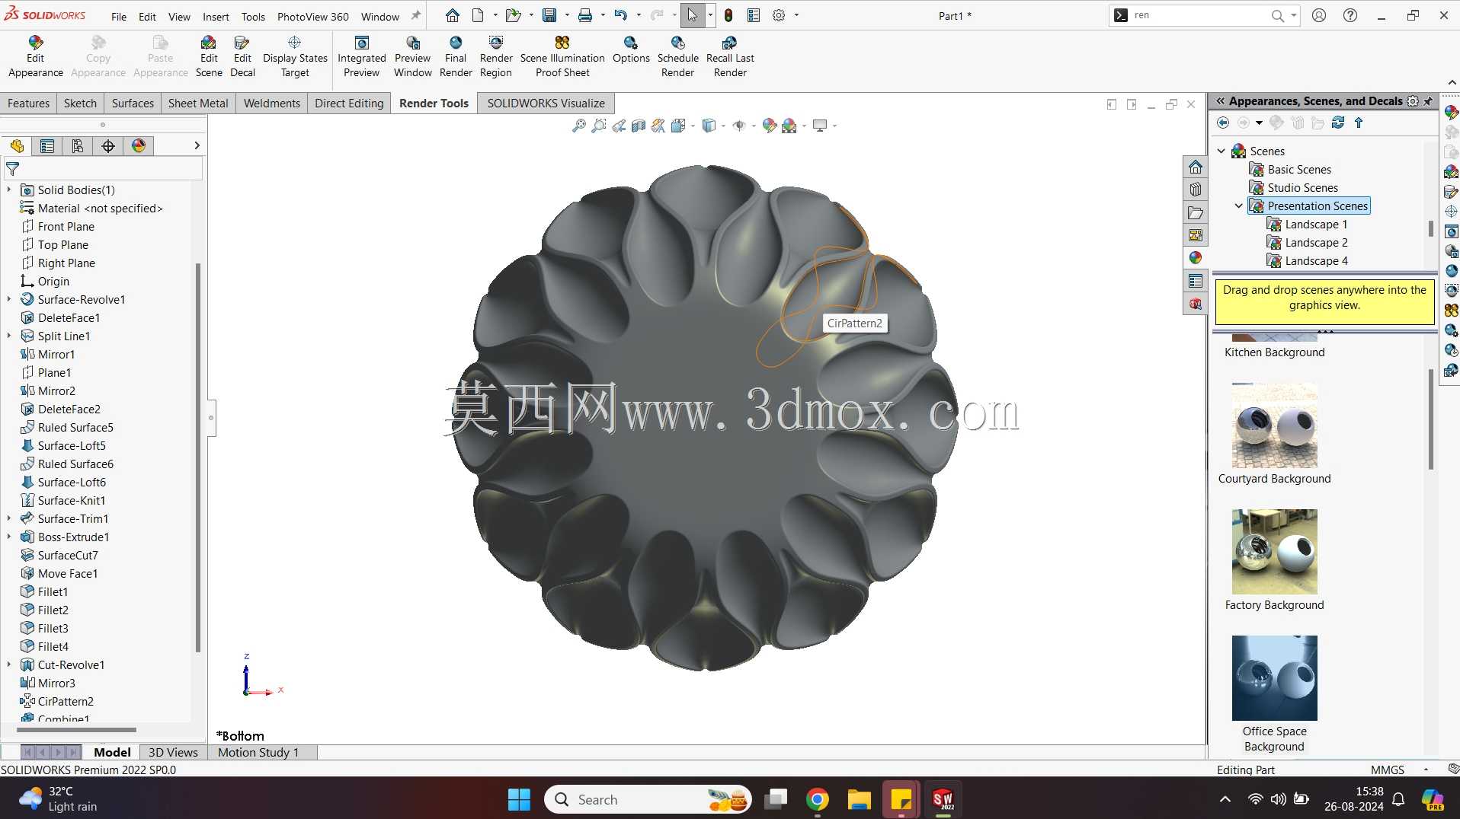1460x819 pixels.
Task: Open Design Library tab in task pane
Action: coord(1195,190)
